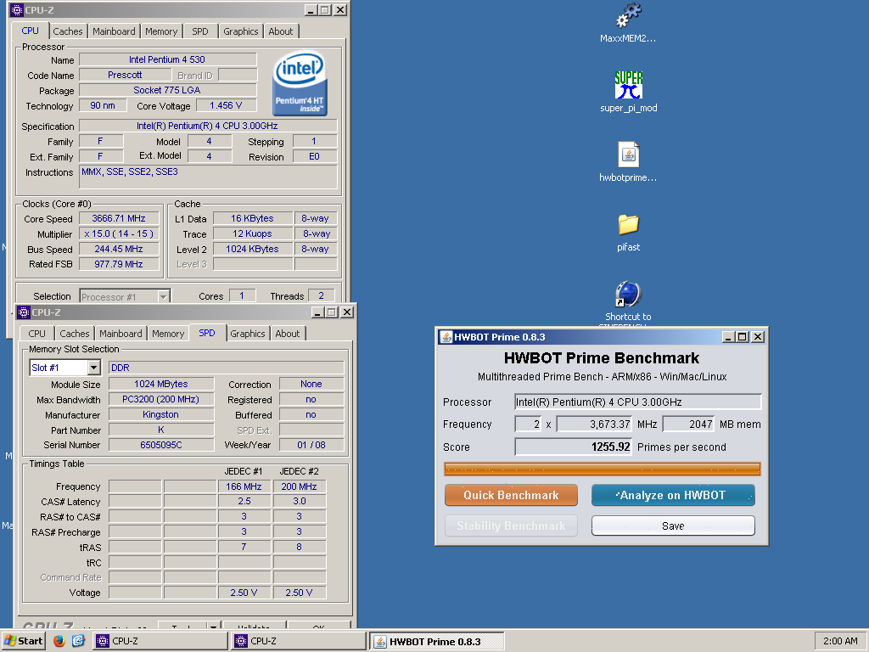Click the disabled Stability Benchmark button
This screenshot has width=869, height=652.
coord(511,526)
